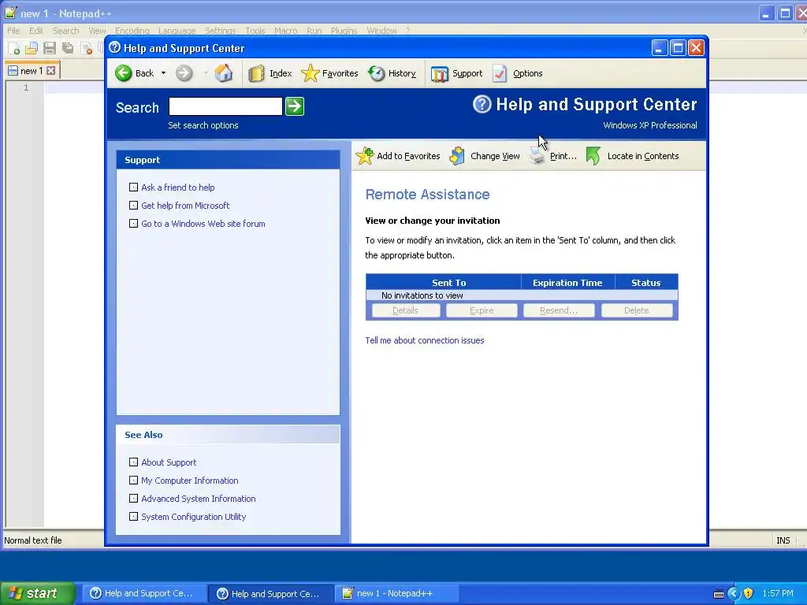Screen dimensions: 807x605
Task: Open Advanced System Information link
Action: click(x=198, y=499)
